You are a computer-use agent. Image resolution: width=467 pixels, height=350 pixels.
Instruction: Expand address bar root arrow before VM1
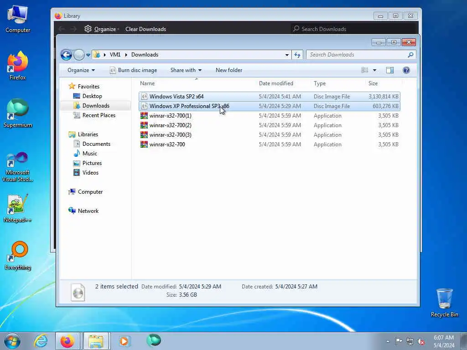pyautogui.click(x=104, y=55)
